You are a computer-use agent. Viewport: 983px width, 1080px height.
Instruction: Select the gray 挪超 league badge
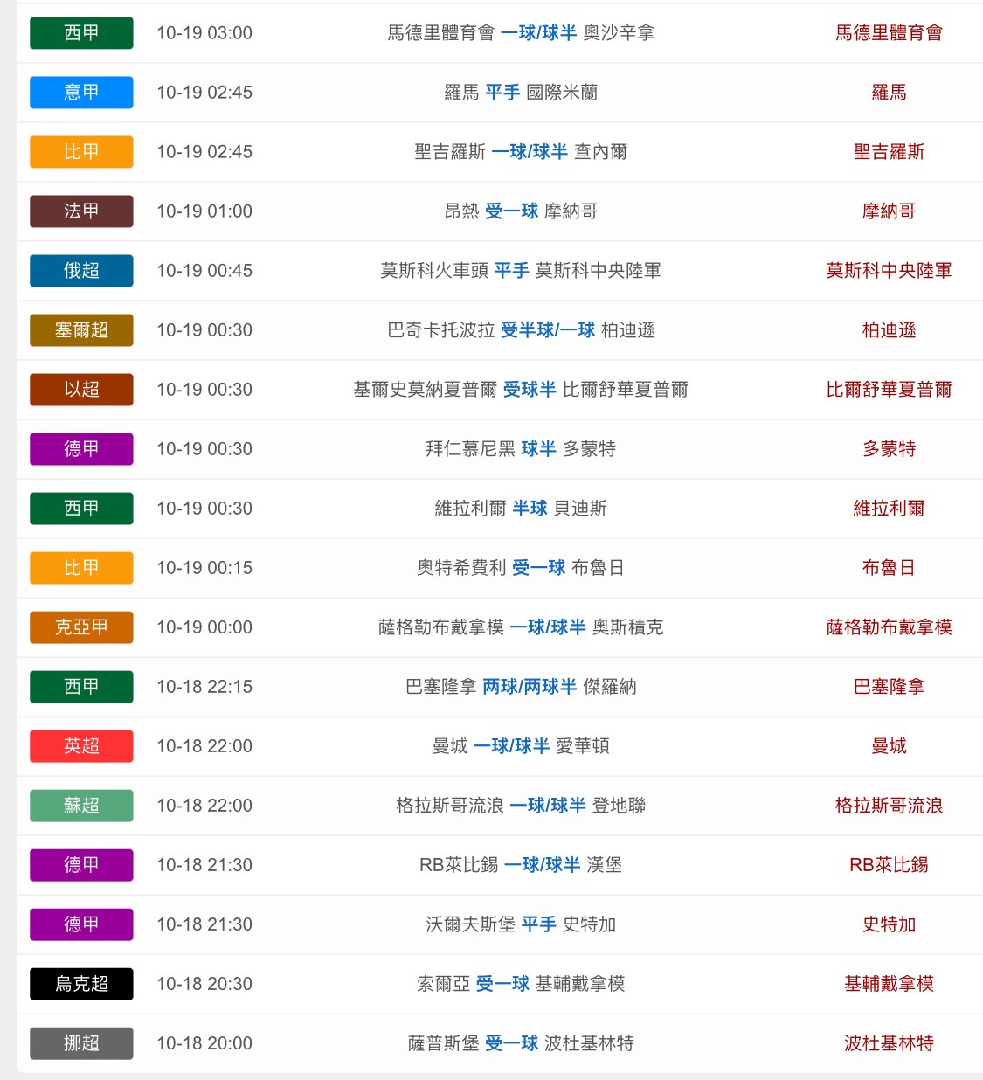(81, 1043)
